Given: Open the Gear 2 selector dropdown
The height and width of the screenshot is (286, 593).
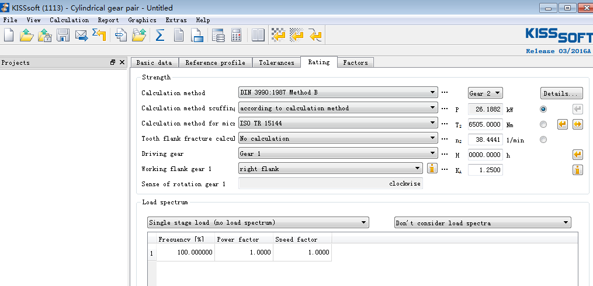Looking at the screenshot, I should [486, 93].
